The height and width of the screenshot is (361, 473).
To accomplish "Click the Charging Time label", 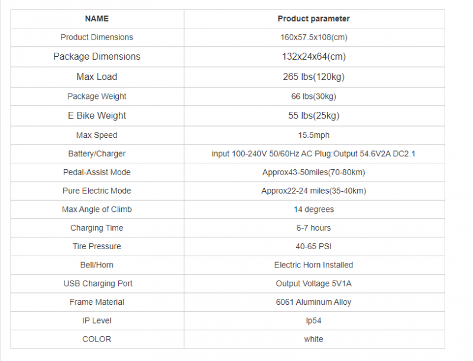I will 97,228.
